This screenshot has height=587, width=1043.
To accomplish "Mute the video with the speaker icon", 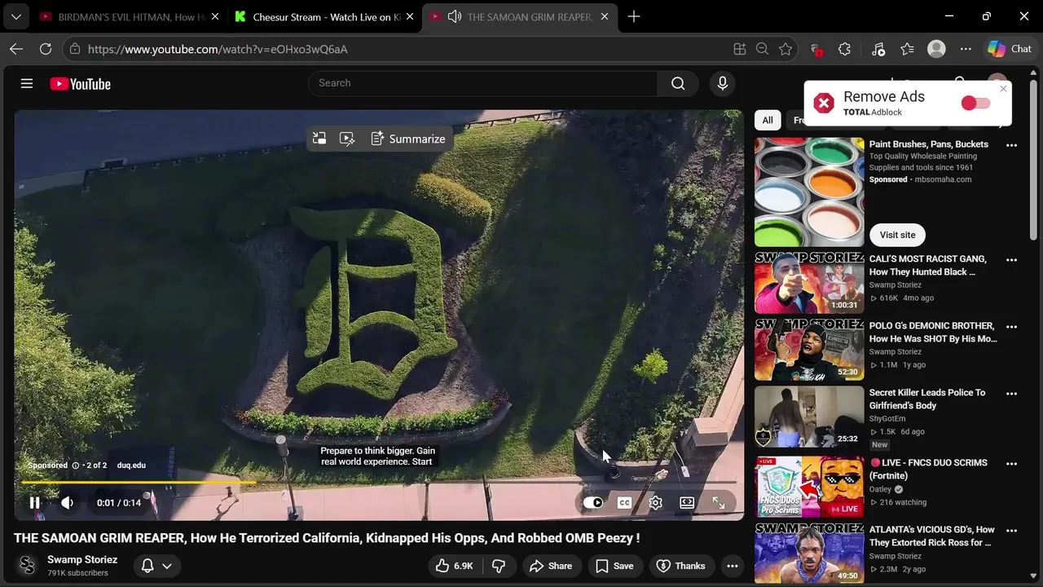I will 68,502.
